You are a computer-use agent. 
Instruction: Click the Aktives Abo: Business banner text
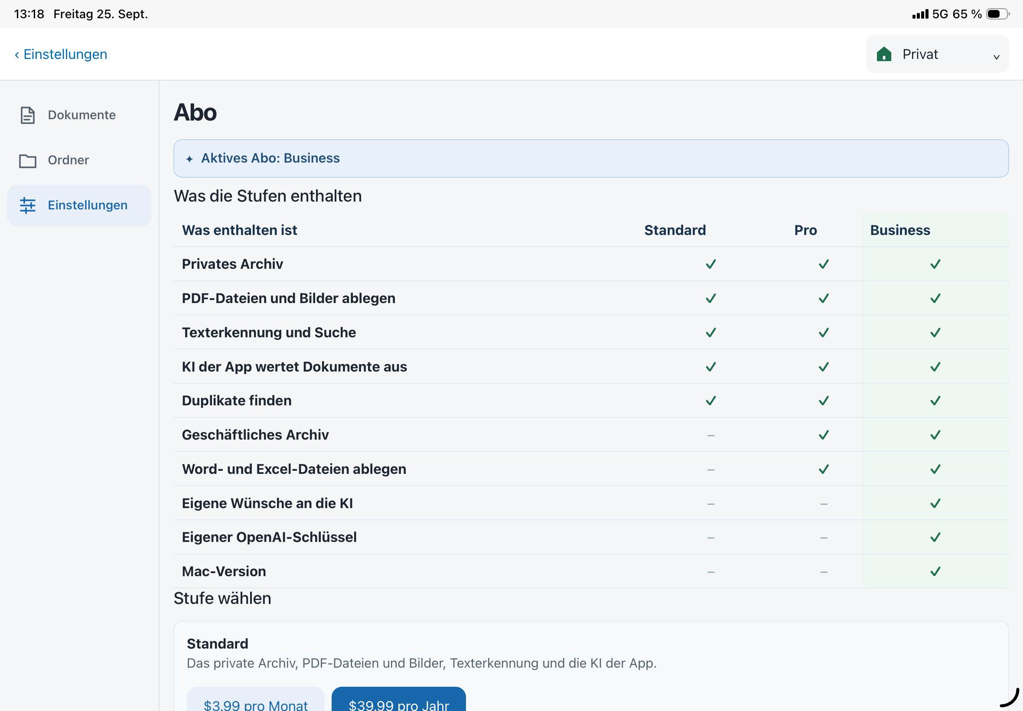(270, 158)
